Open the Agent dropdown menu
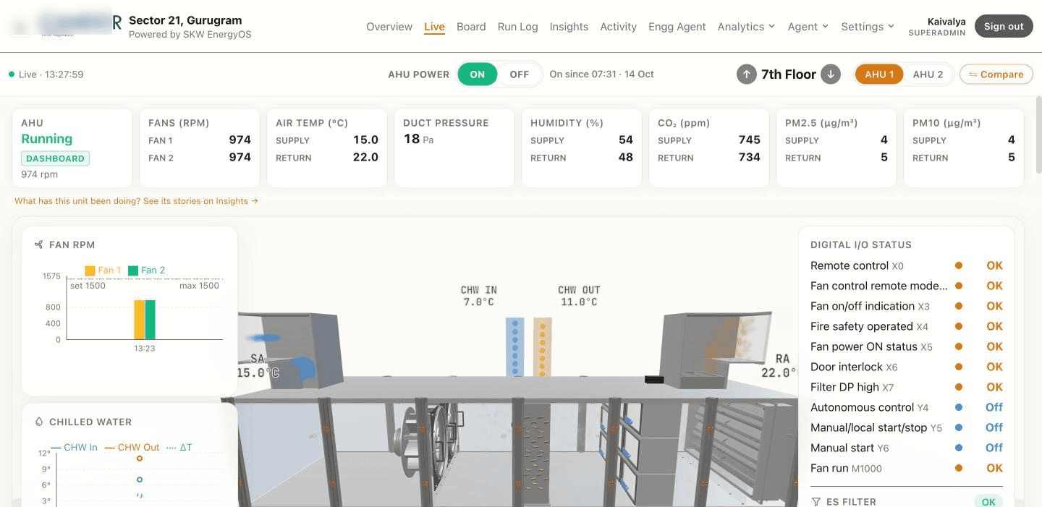This screenshot has height=507, width=1042. 808,27
